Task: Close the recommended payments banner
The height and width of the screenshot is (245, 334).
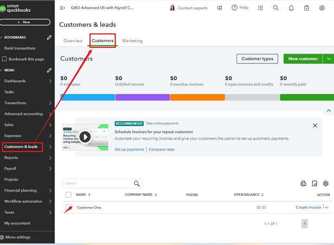Action: pos(315,126)
